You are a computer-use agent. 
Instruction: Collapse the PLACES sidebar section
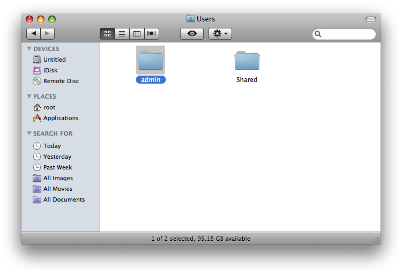(29, 97)
